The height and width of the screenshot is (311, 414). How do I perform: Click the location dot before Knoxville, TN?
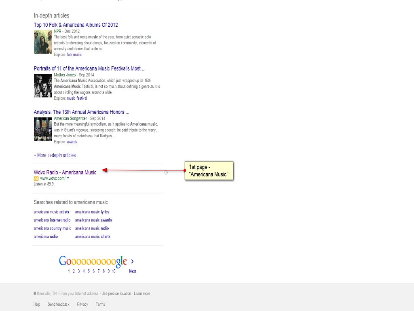tap(35, 293)
